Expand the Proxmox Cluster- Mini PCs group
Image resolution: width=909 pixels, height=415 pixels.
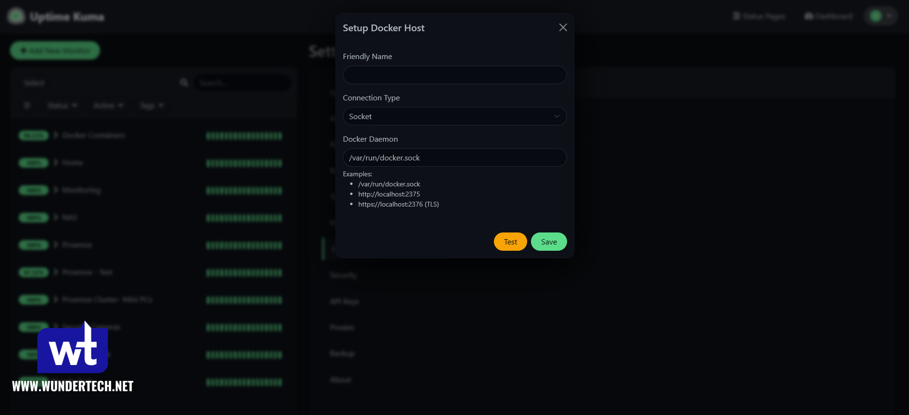coord(56,300)
